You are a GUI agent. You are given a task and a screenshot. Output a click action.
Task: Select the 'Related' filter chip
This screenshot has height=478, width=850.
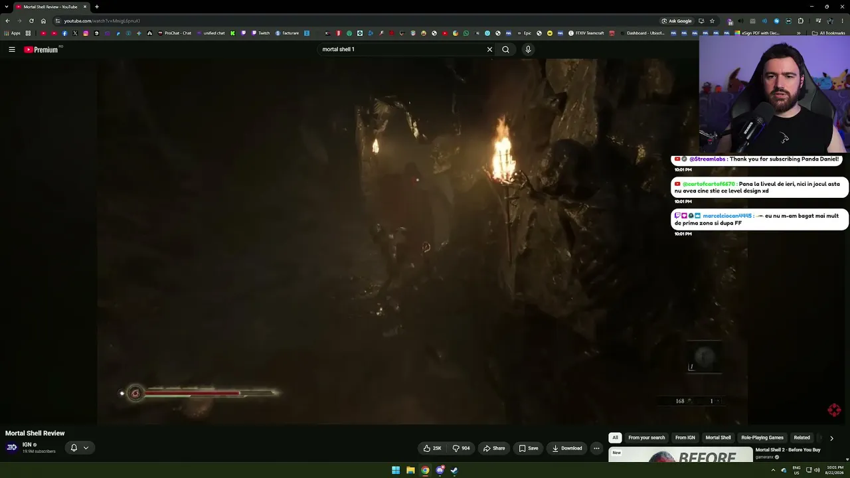click(x=802, y=438)
